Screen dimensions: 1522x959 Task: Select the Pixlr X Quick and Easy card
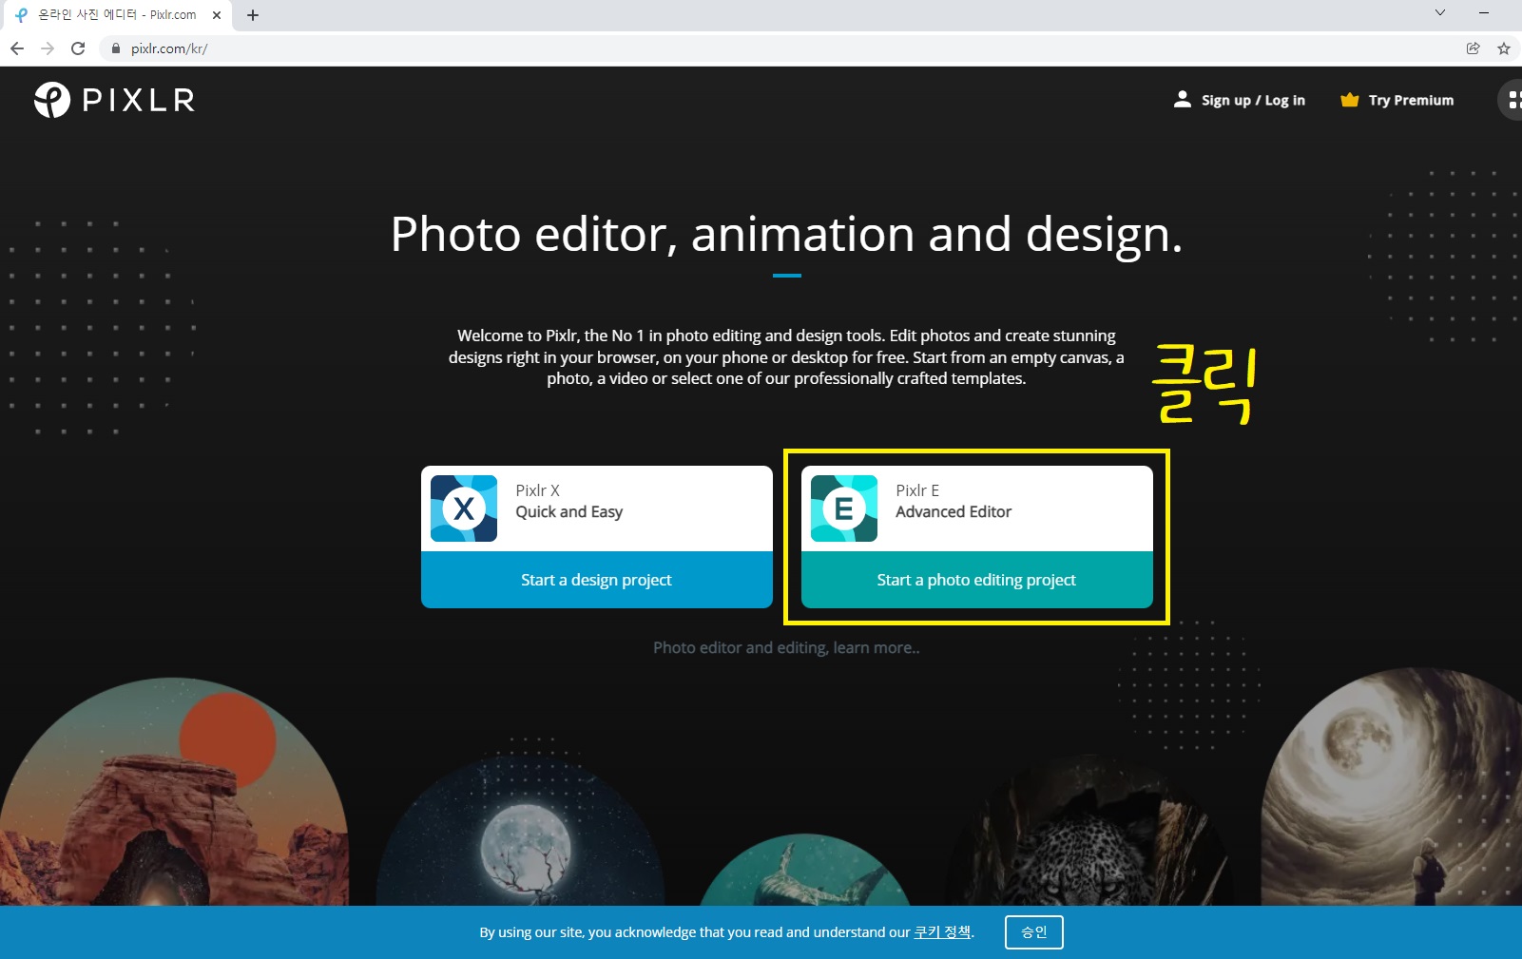[597, 508]
